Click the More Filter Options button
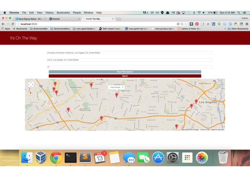The width and height of the screenshot is (250, 177). (125, 72)
